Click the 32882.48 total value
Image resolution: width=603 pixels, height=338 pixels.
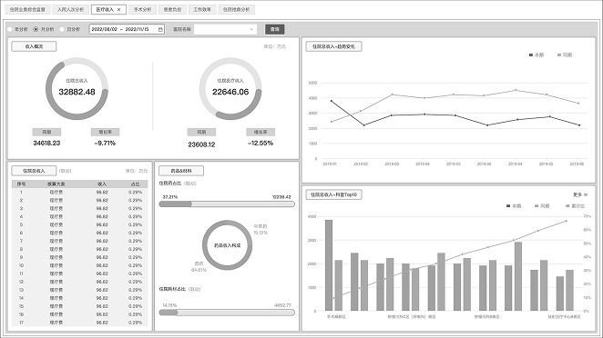(77, 92)
